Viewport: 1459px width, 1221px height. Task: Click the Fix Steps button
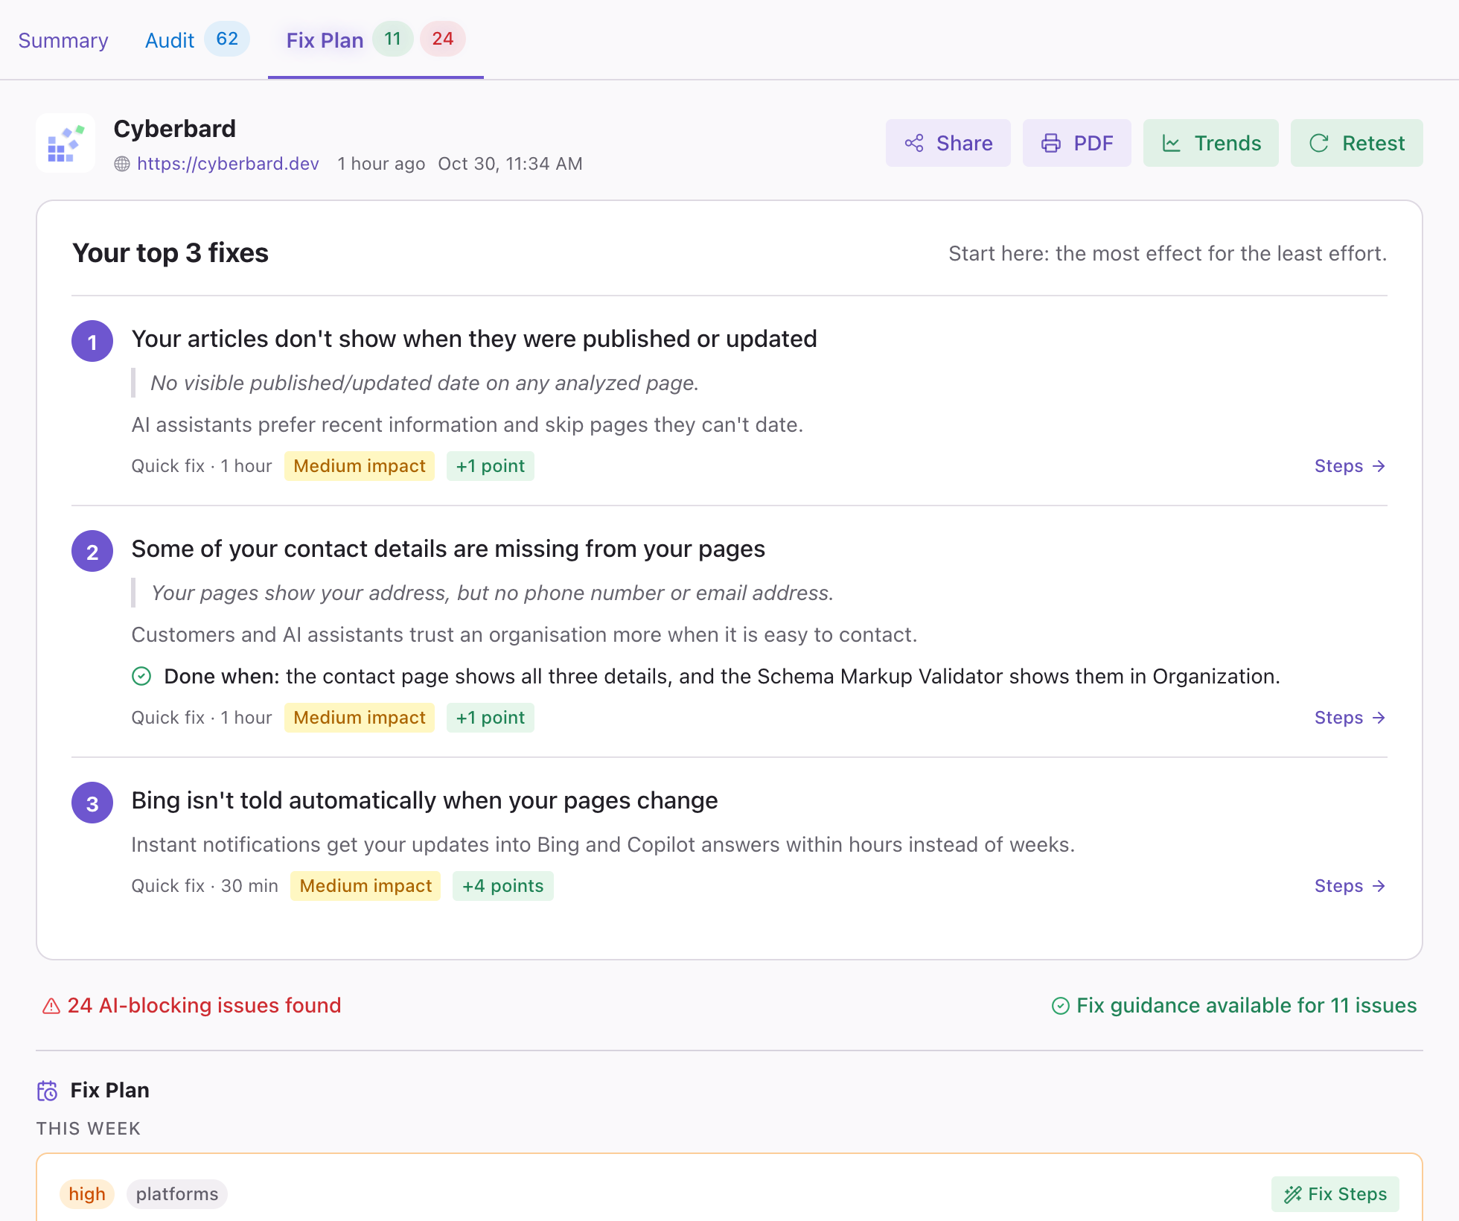tap(1335, 1194)
